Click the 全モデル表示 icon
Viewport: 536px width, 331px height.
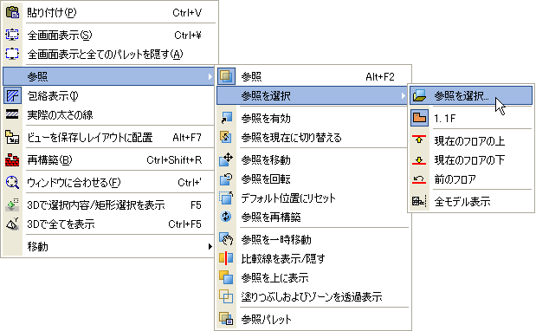[x=419, y=201]
